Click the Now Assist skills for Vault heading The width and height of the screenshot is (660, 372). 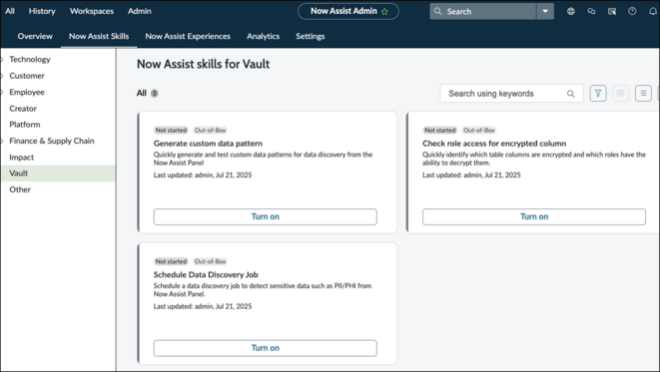point(204,64)
